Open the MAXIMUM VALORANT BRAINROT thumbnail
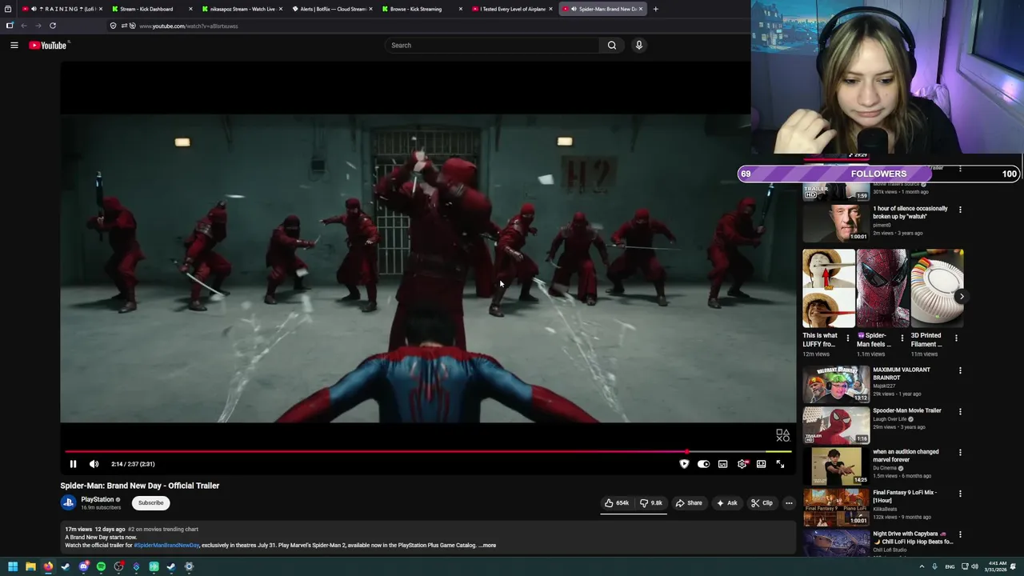This screenshot has width=1024, height=576. (836, 384)
